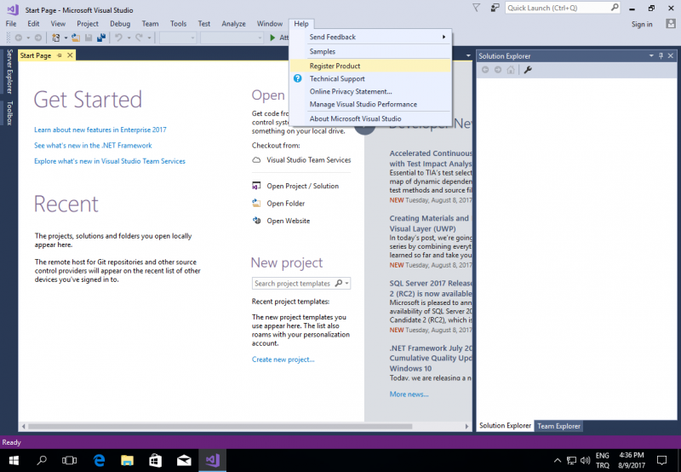Open File Explorer from taskbar
Viewport: 681px width, 472px height.
[x=127, y=460]
